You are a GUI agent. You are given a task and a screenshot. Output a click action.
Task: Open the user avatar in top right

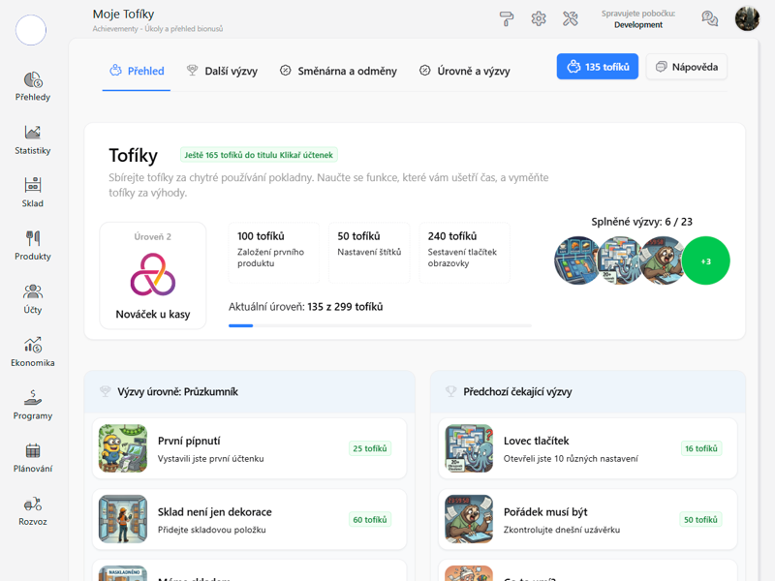point(747,18)
